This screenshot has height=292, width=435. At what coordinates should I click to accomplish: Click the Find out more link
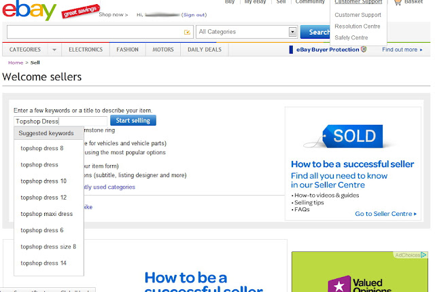point(402,50)
